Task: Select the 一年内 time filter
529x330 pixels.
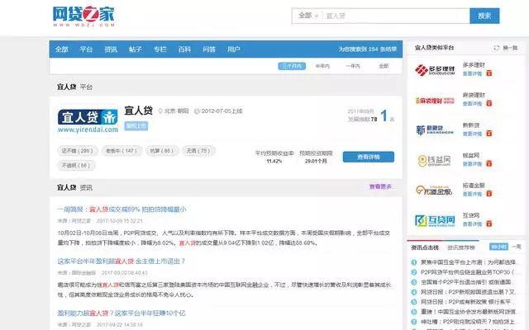Action: click(353, 66)
